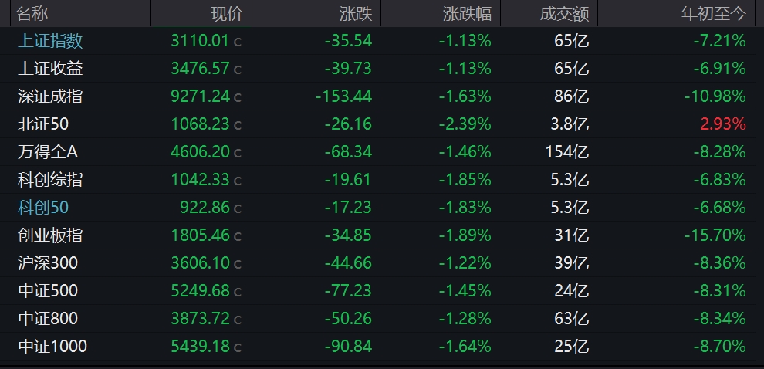764x369 pixels.
Task: Sort by the 年初至今 column header
Action: [713, 14]
